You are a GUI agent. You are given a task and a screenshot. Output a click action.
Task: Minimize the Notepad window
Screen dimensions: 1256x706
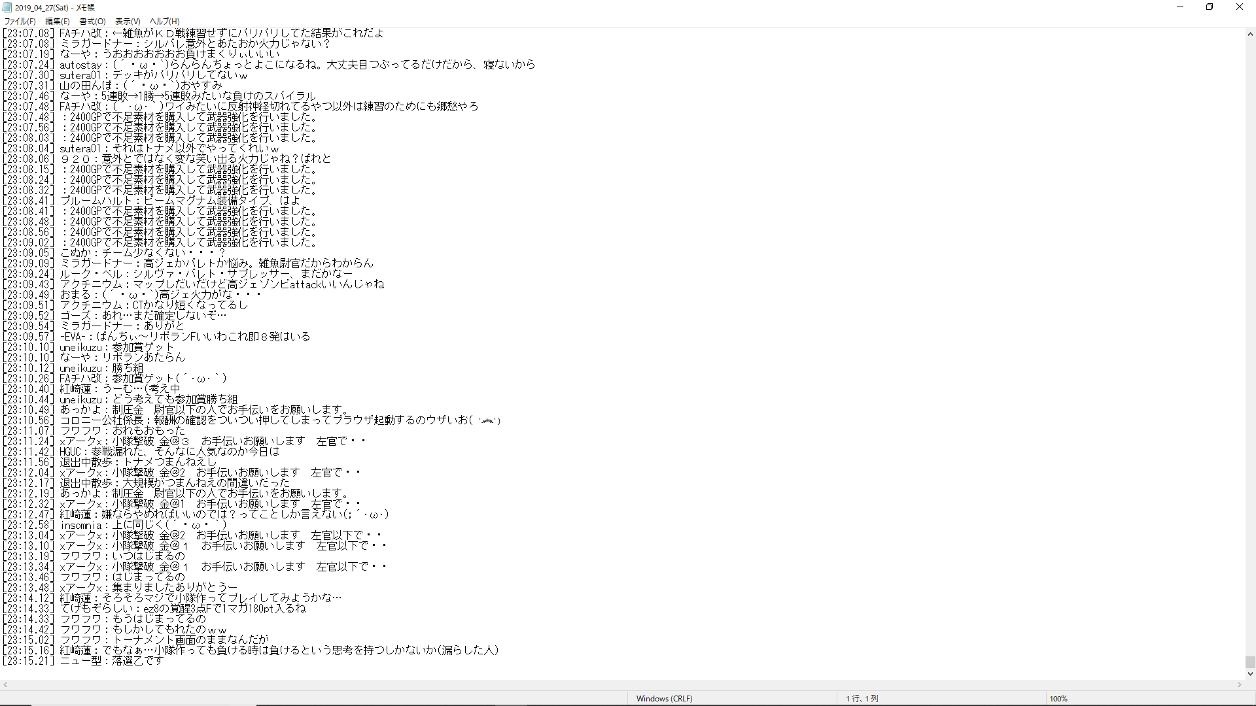pyautogui.click(x=1180, y=7)
